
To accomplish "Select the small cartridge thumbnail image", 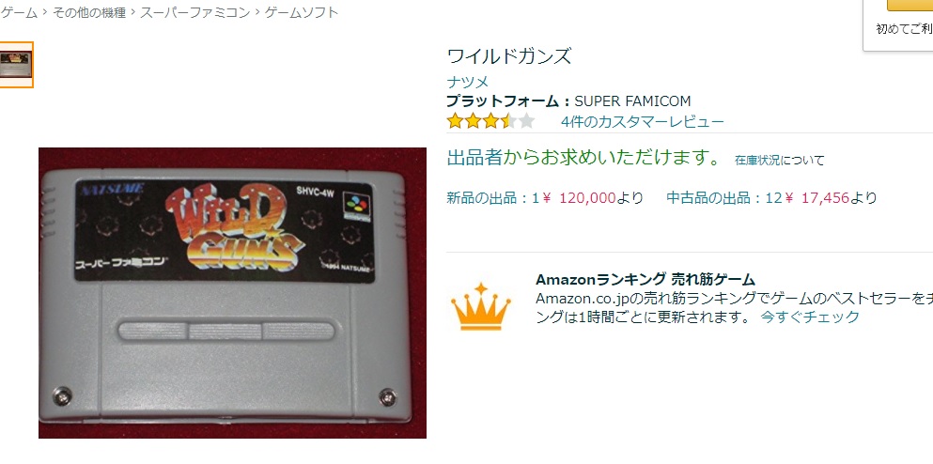I will click(x=16, y=65).
